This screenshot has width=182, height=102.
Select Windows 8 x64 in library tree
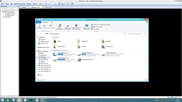(x=11, y=15)
